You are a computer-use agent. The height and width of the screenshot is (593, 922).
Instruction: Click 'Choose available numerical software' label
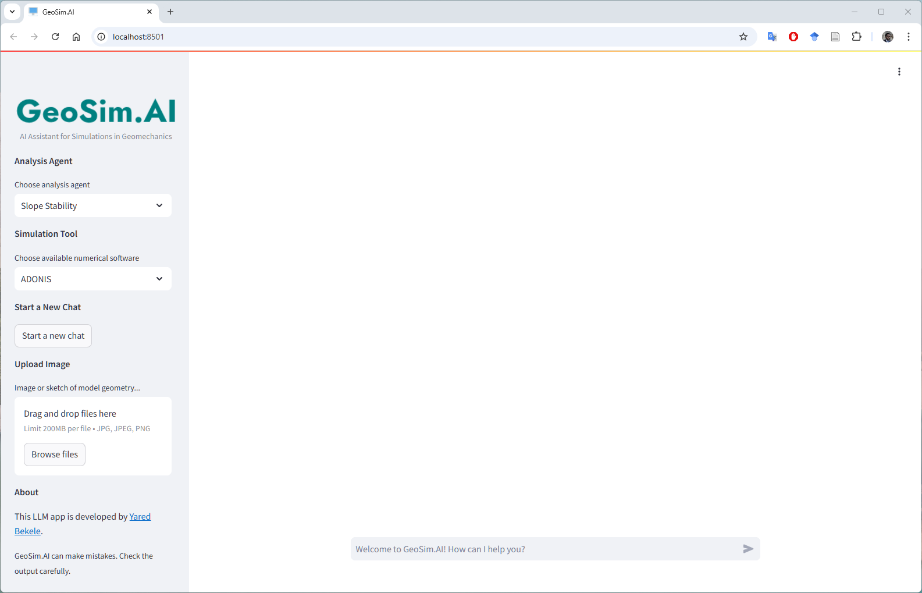click(x=77, y=258)
